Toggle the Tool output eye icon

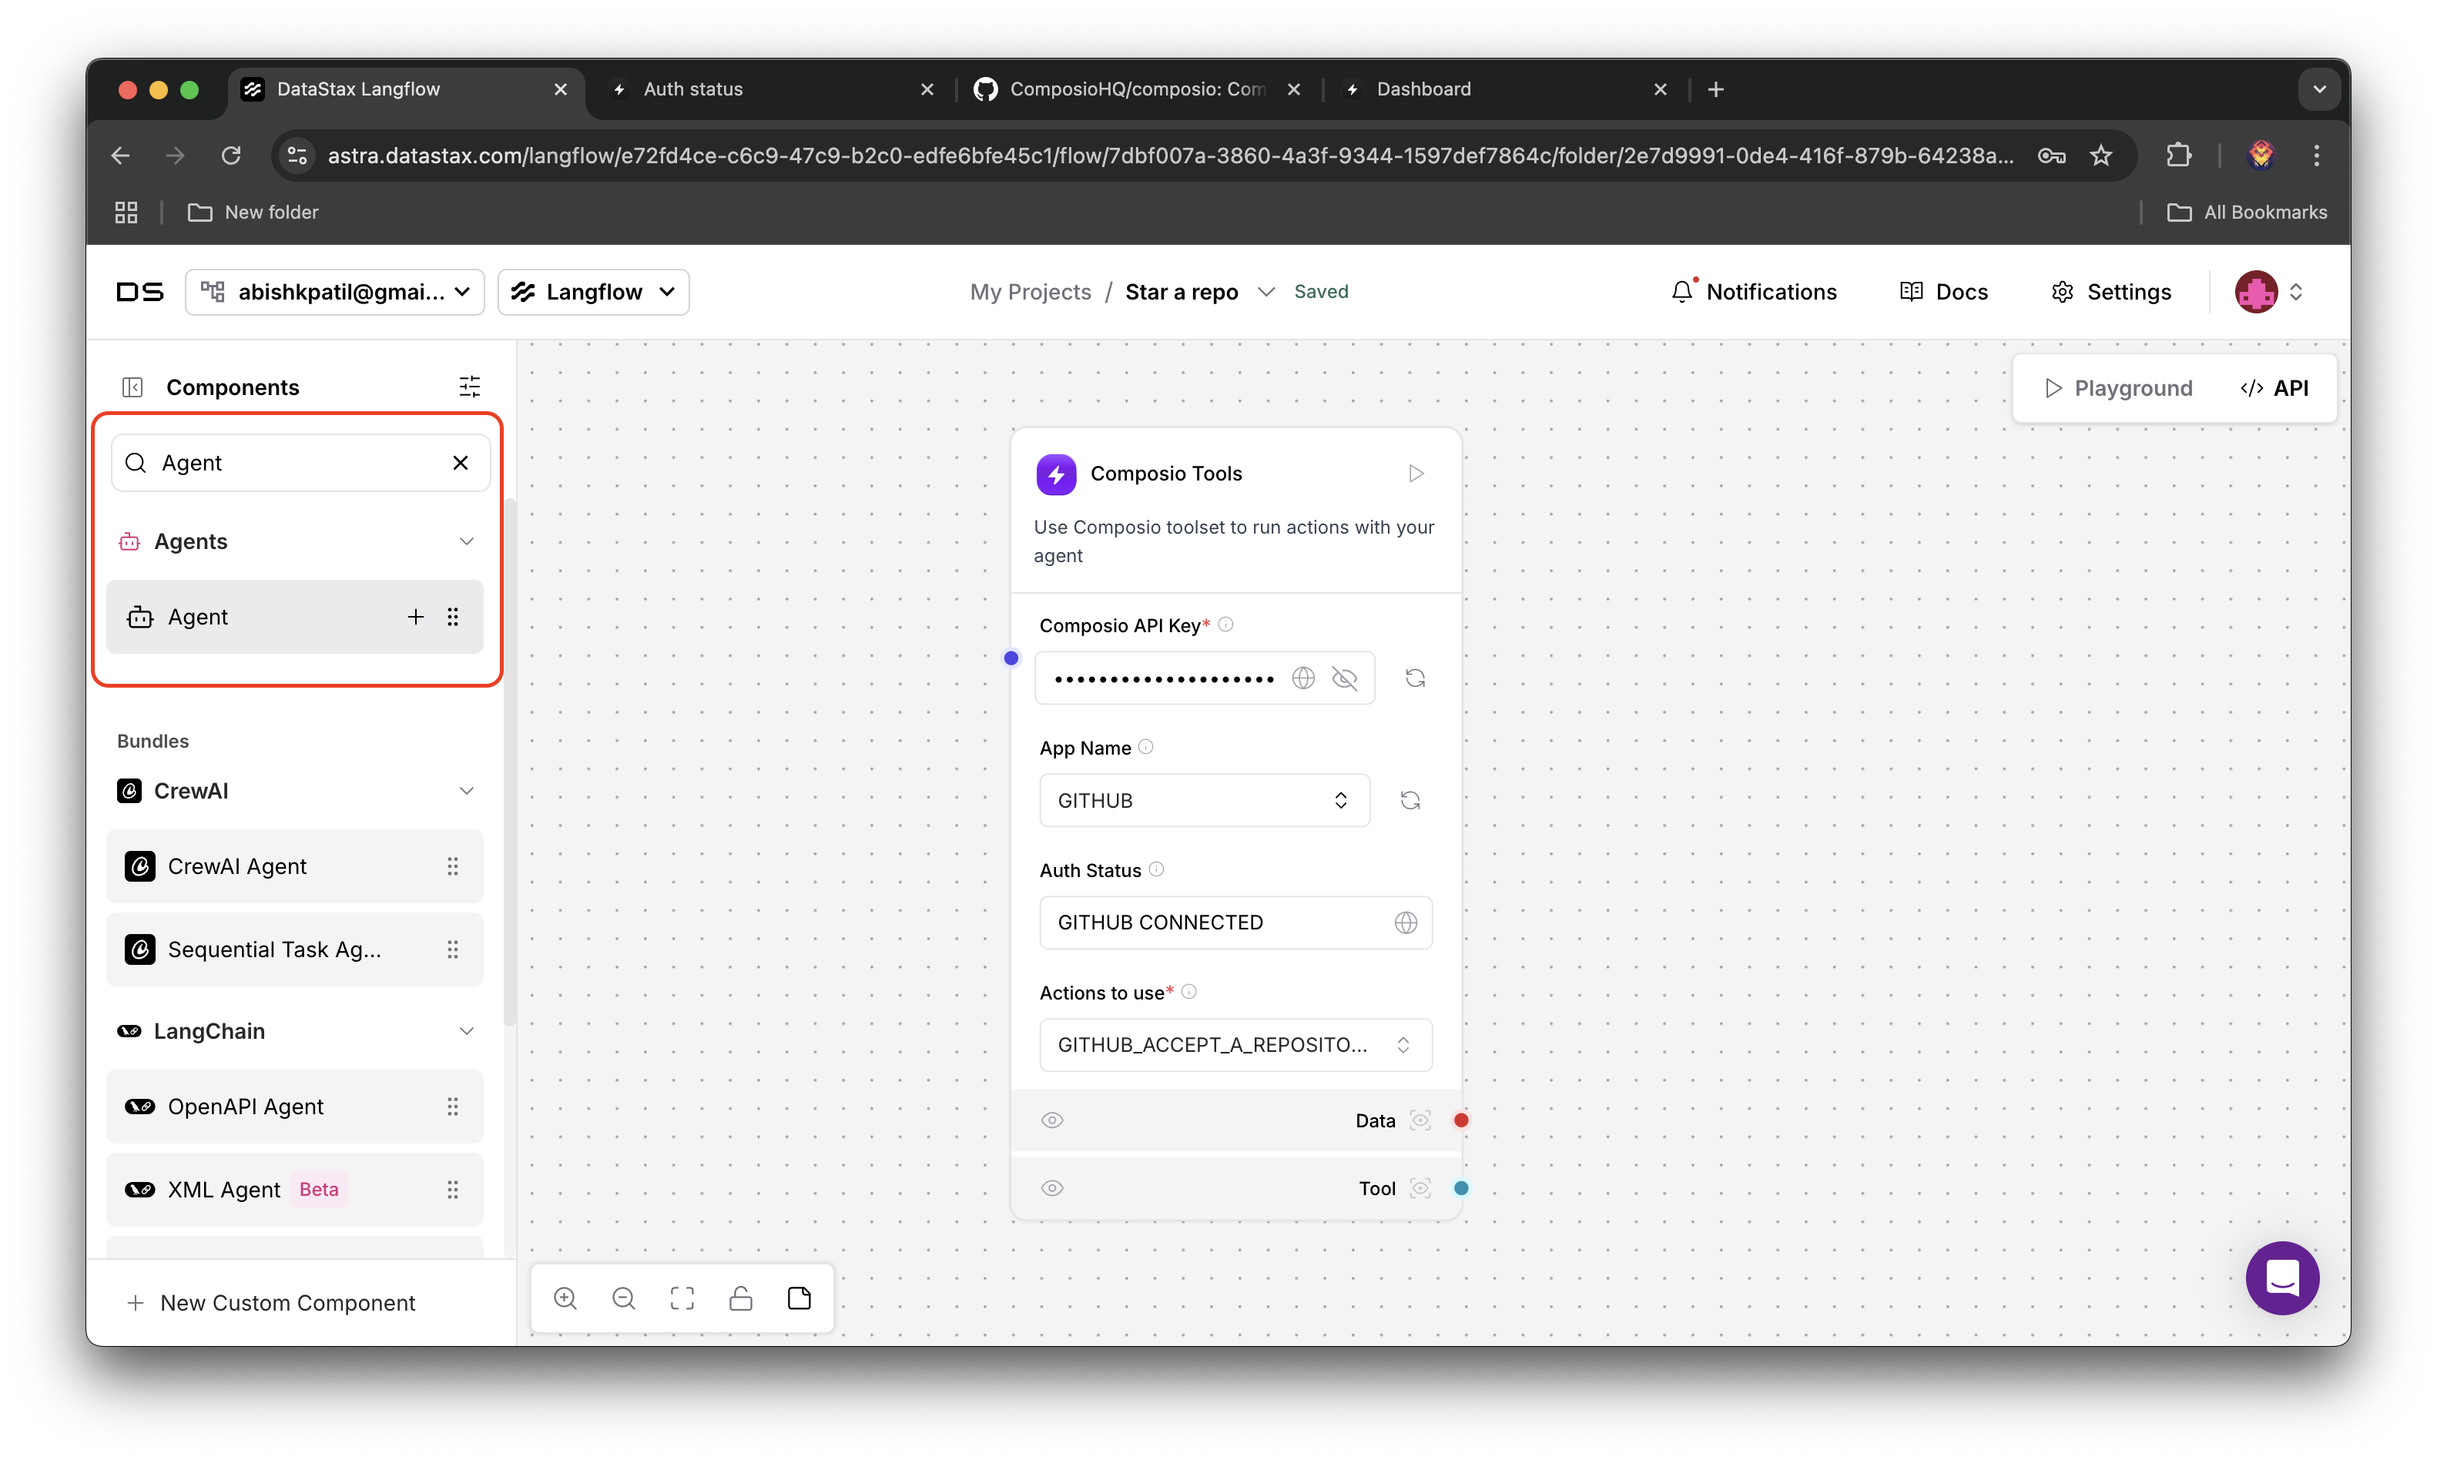click(x=1051, y=1188)
